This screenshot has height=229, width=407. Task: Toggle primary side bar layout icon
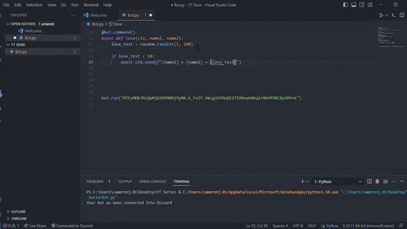click(345, 5)
